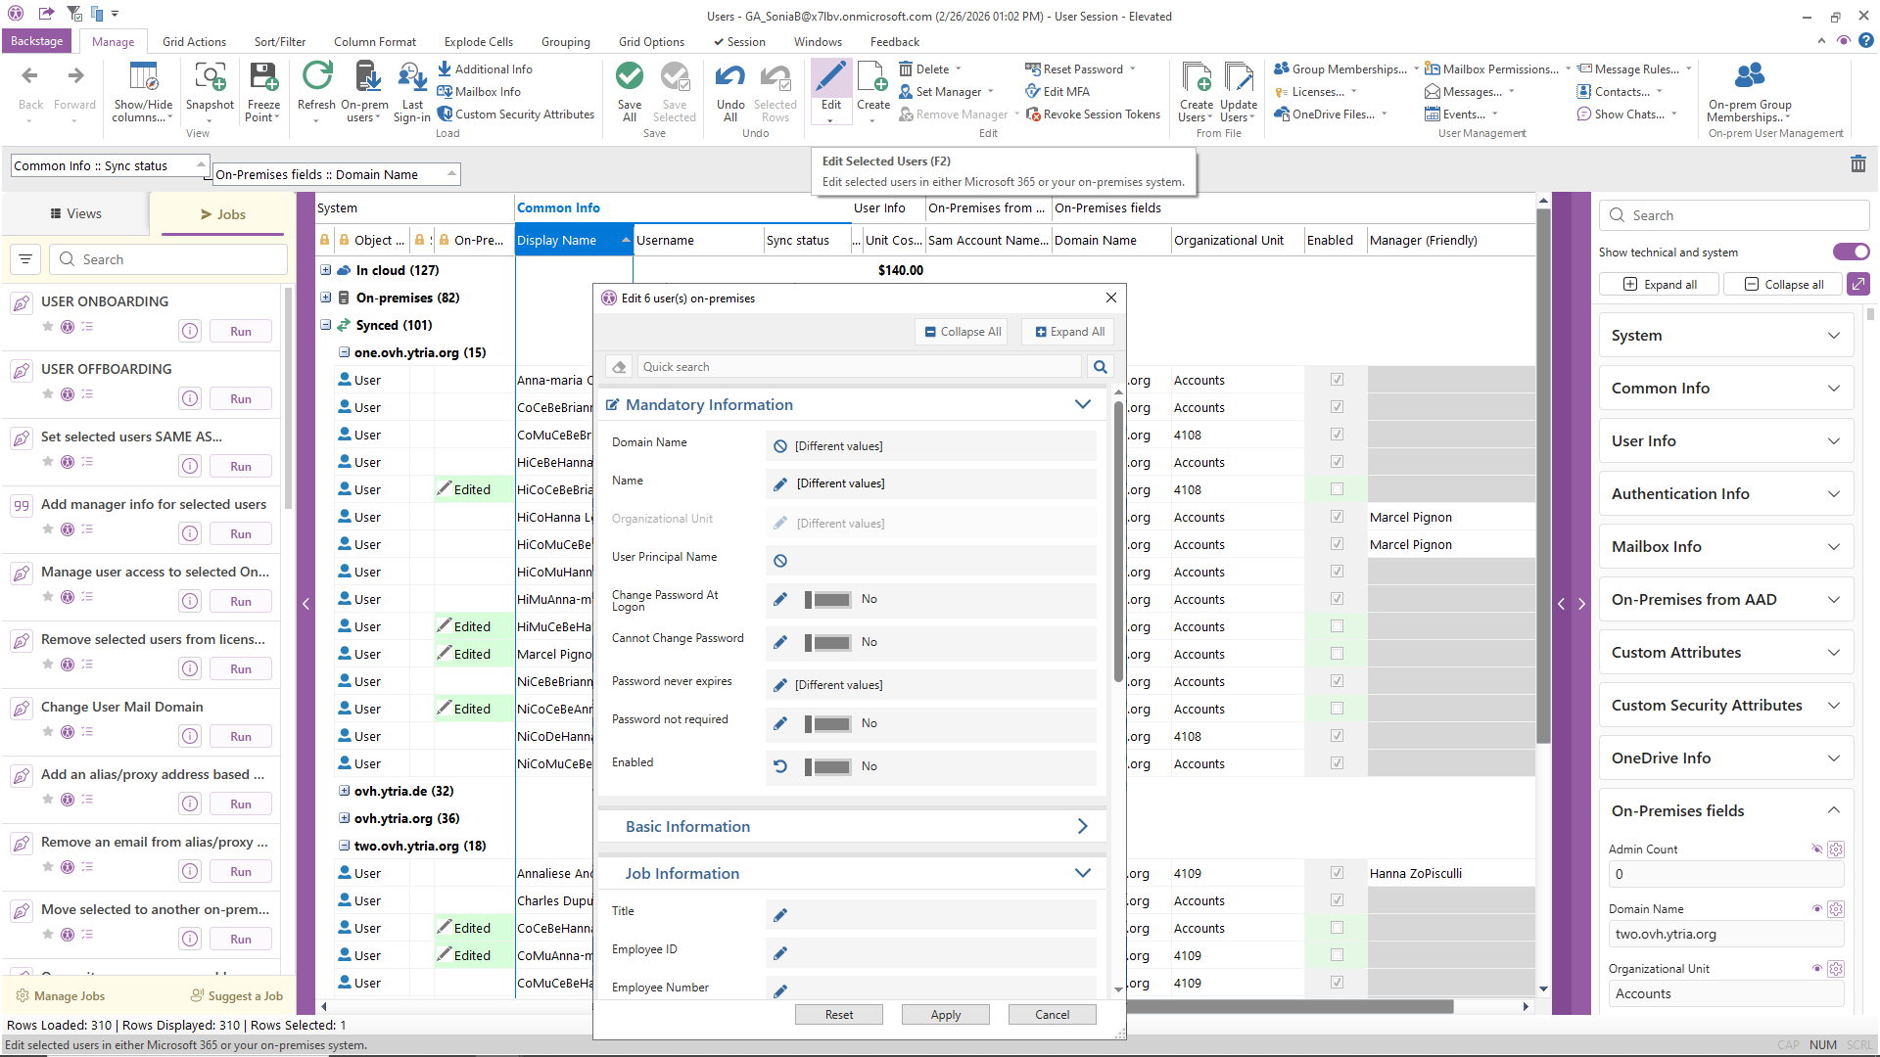Click the quick search magnifier in dialog
1880x1057 pixels.
1100,367
